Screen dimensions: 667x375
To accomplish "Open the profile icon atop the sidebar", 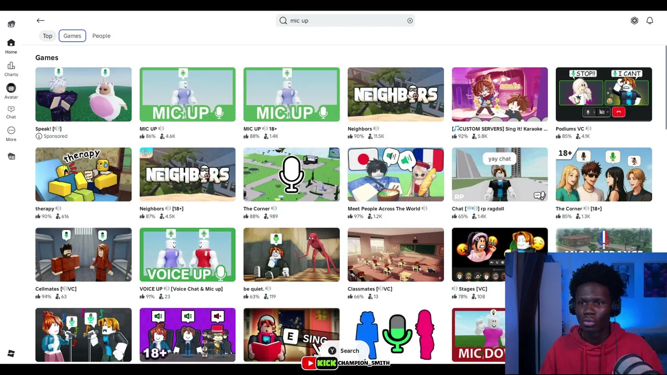I will 11,24.
